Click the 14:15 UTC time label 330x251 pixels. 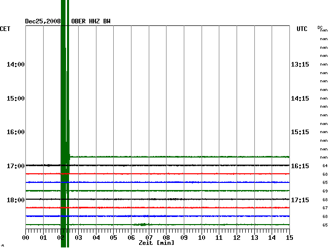300,99
